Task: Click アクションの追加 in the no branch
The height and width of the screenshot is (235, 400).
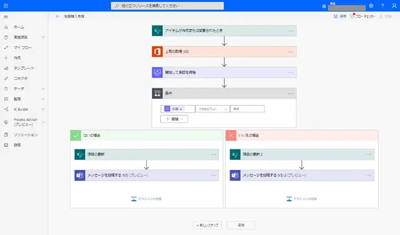Action: tap(302, 198)
